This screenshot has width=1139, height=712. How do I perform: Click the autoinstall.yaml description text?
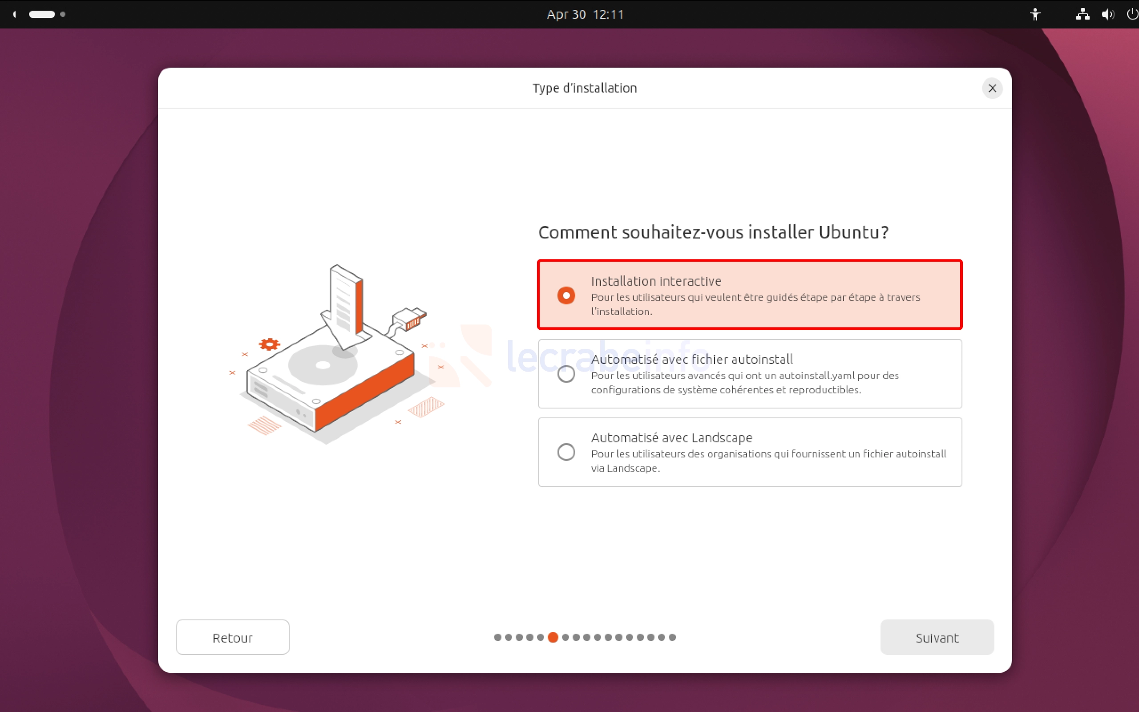745,383
